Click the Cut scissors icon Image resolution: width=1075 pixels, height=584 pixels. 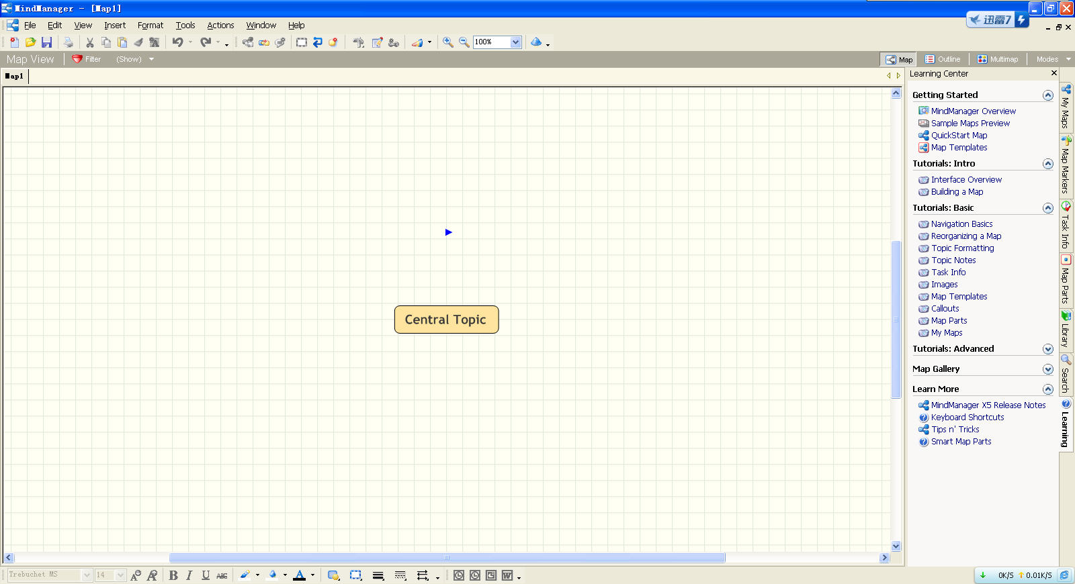[x=89, y=42]
